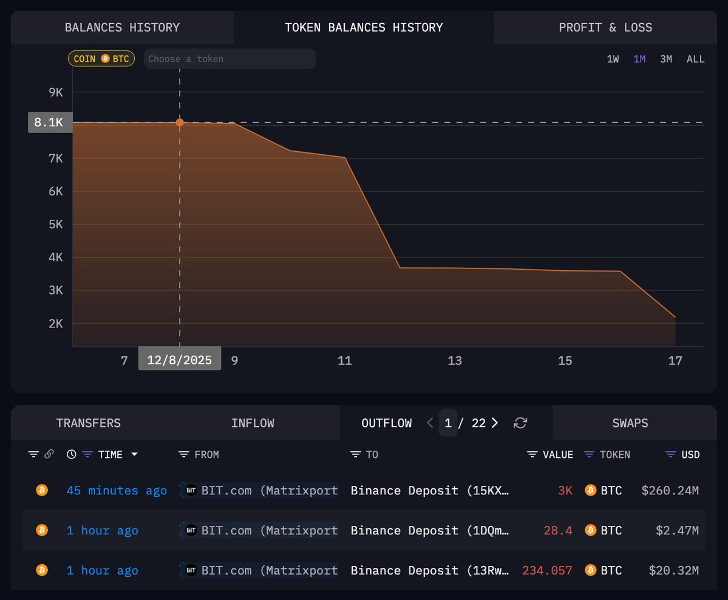The height and width of the screenshot is (600, 728).
Task: Switch chart range to 3M
Action: pos(666,59)
